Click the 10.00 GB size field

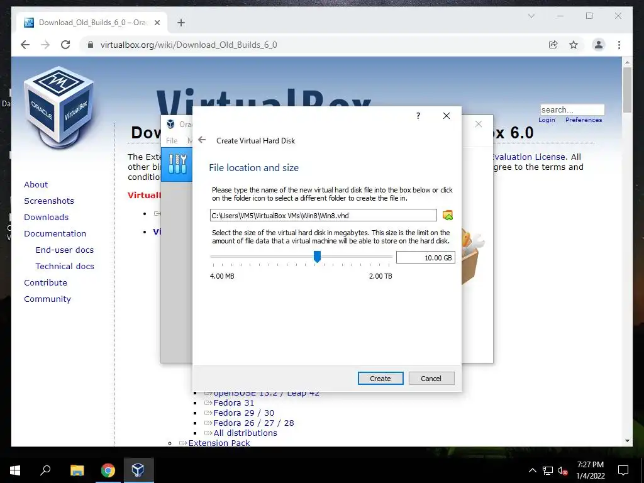coord(426,257)
